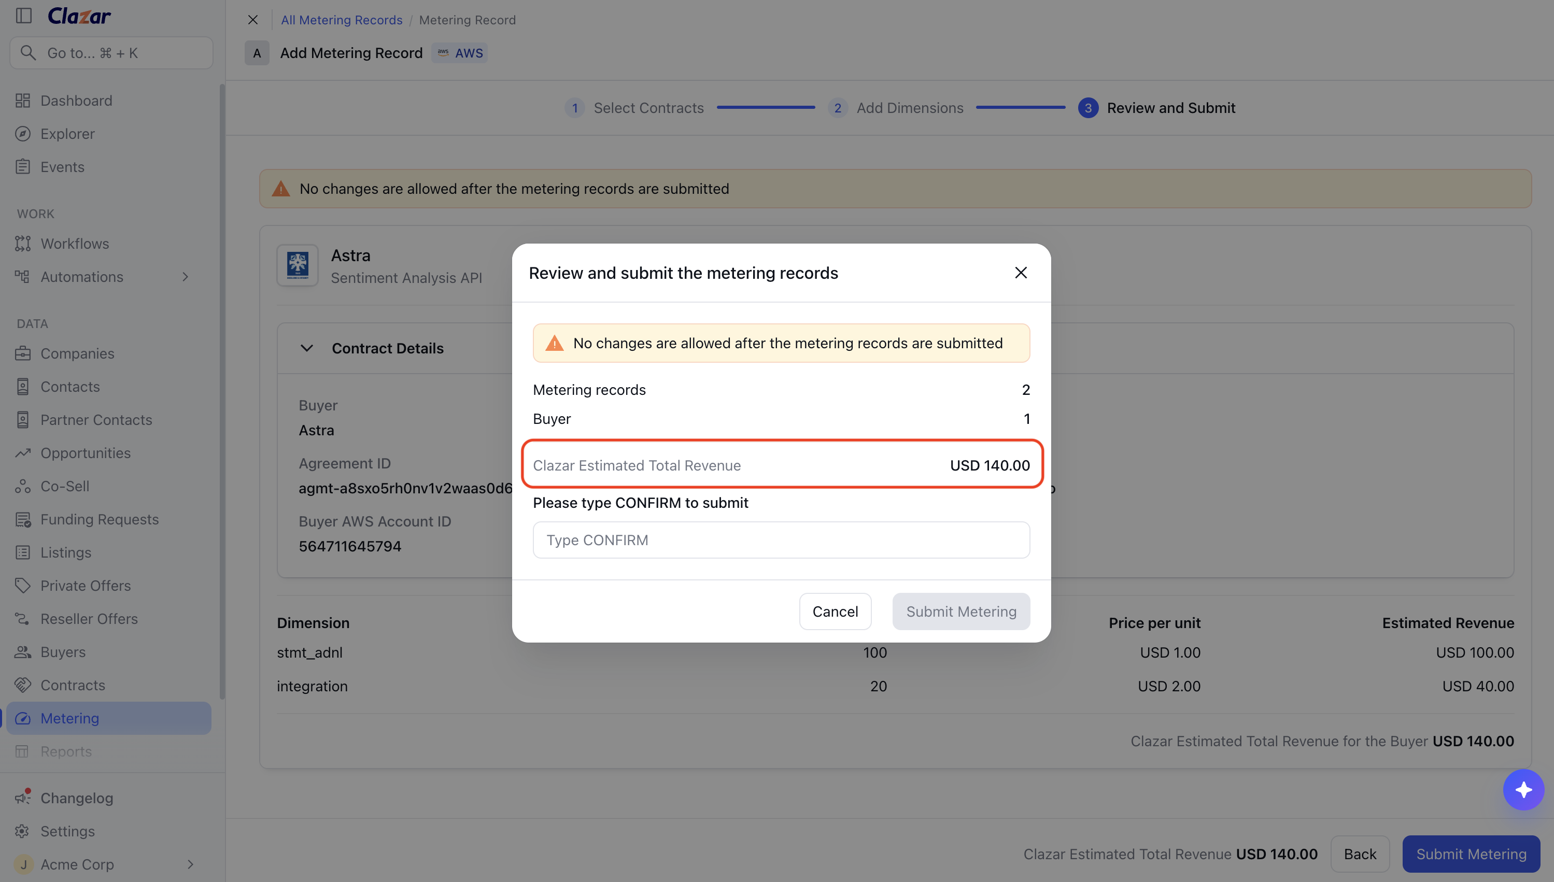Image resolution: width=1554 pixels, height=882 pixels.
Task: Expand the Acme Corp account menu
Action: click(x=190, y=864)
